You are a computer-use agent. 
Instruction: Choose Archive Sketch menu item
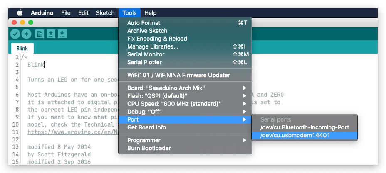coord(185,31)
